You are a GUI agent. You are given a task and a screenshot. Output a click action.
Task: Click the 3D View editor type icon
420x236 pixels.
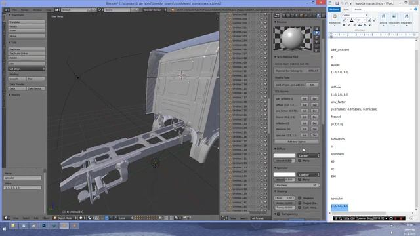point(7,218)
